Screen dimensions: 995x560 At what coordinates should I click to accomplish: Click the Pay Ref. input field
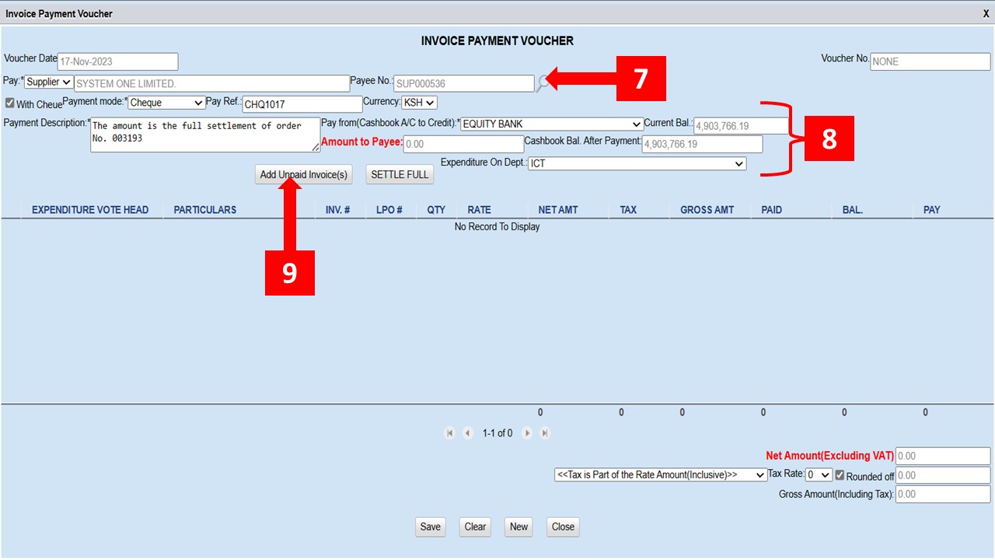[x=302, y=104]
